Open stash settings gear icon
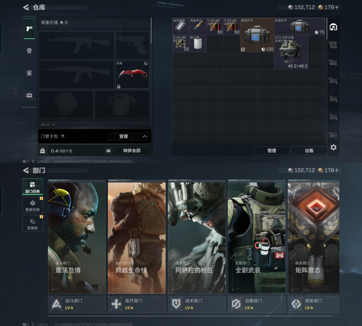 coord(333,147)
